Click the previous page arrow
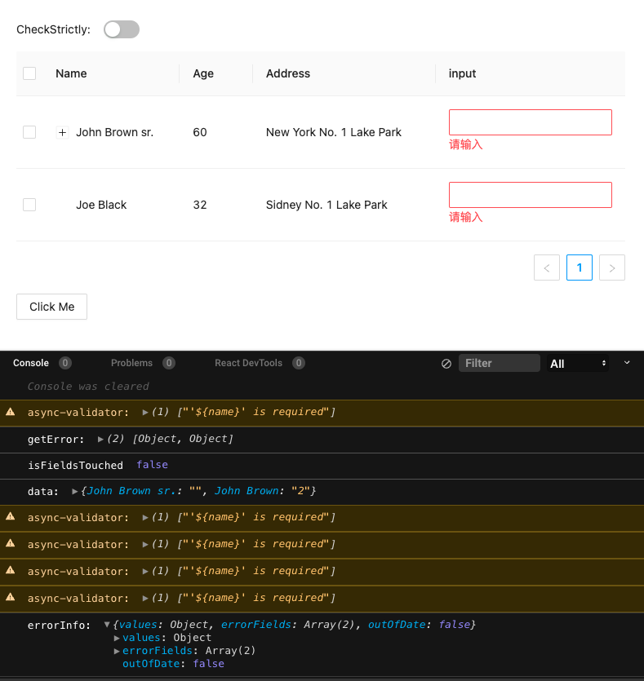Screen dimensions: 644x681 pos(547,267)
